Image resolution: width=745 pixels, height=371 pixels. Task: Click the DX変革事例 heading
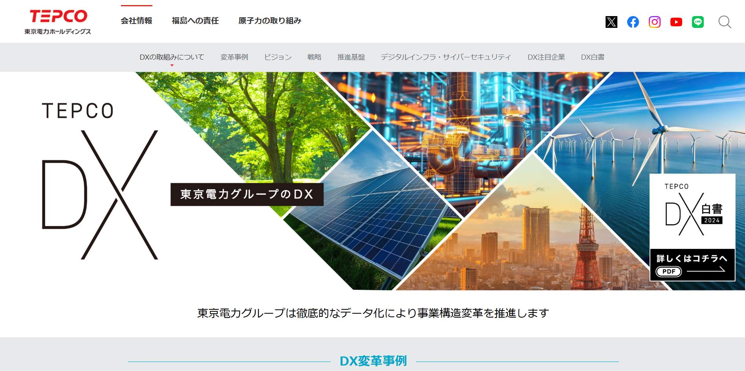[373, 361]
